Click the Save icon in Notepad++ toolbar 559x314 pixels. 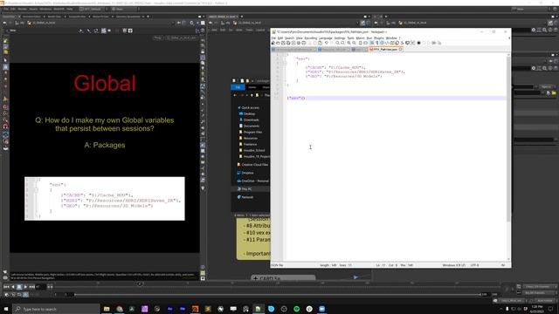tap(283, 43)
